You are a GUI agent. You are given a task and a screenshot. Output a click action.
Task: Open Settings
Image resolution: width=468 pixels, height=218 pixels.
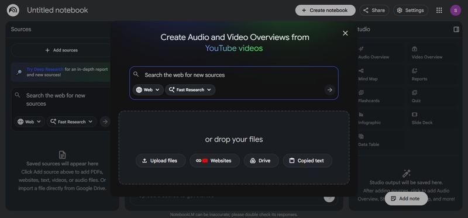pos(411,10)
